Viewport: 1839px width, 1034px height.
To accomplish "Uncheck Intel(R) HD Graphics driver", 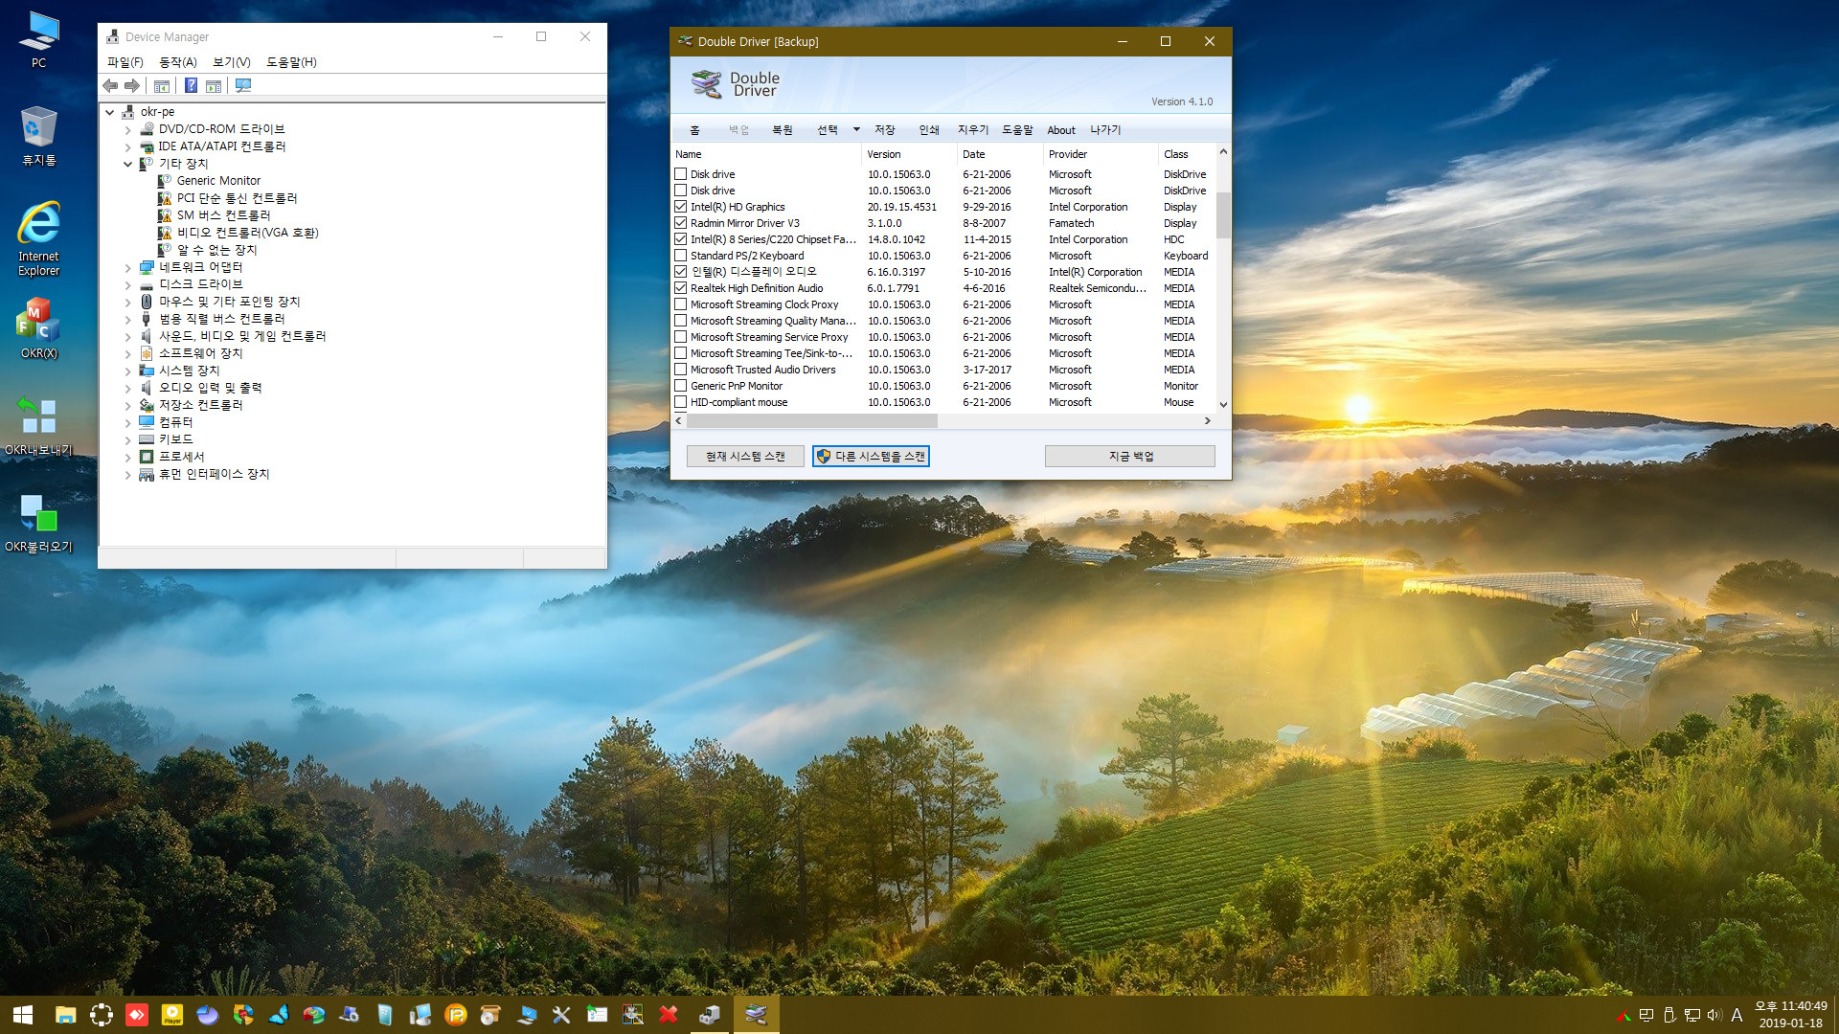I will (x=680, y=207).
